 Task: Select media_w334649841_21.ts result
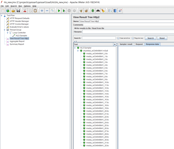tap(97, 114)
